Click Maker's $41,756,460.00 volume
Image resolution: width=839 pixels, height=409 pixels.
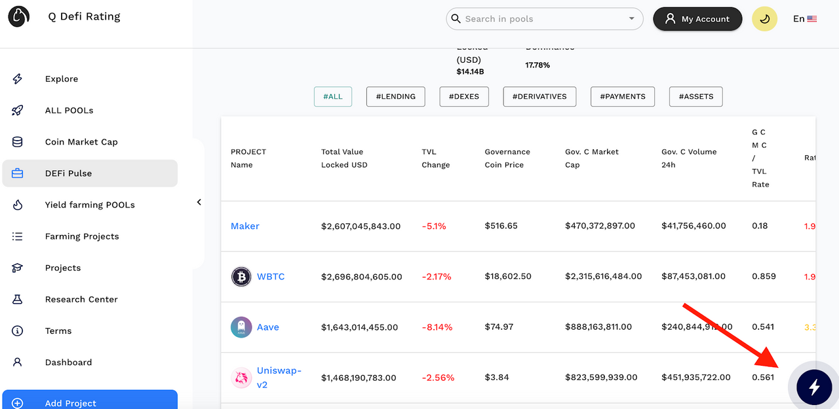(x=693, y=226)
